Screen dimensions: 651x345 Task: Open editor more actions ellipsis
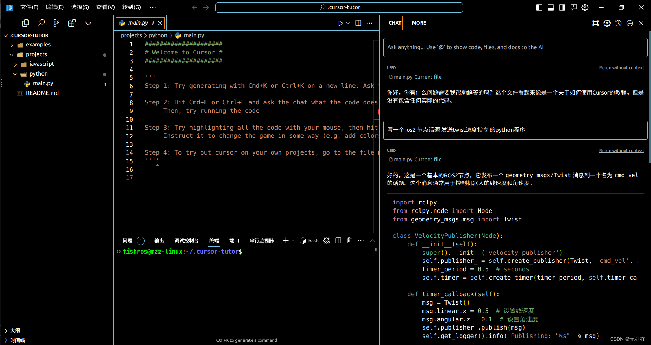370,23
